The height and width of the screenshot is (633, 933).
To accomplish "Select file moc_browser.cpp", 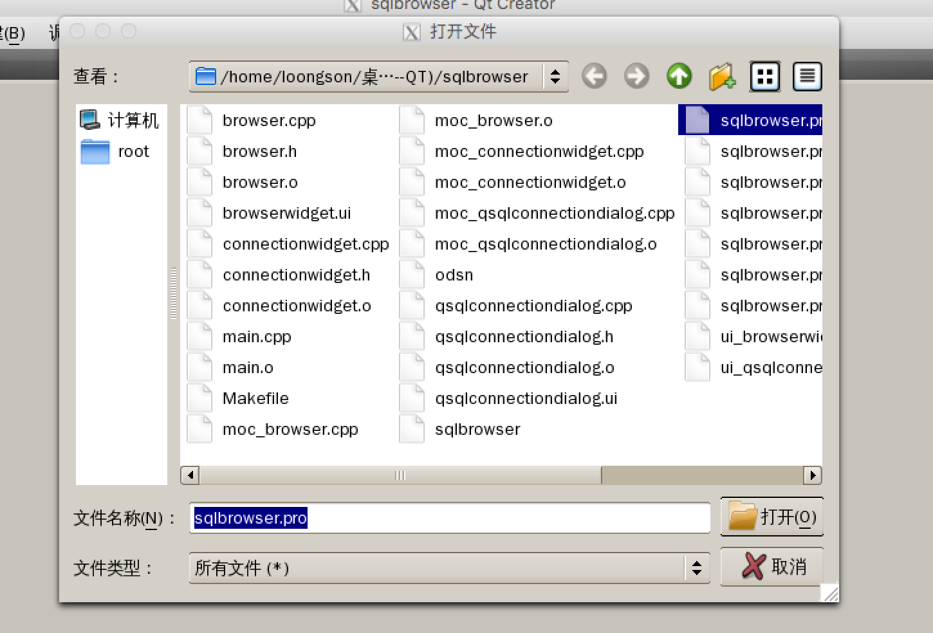I will 290,429.
